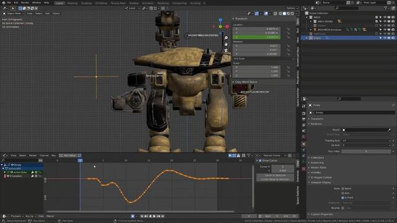The height and width of the screenshot is (223, 397).
Task: Open the graph editor Channel menu
Action: 44,155
